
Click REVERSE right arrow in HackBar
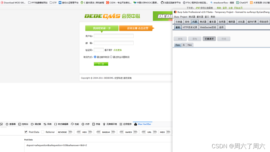click(x=70, y=132)
